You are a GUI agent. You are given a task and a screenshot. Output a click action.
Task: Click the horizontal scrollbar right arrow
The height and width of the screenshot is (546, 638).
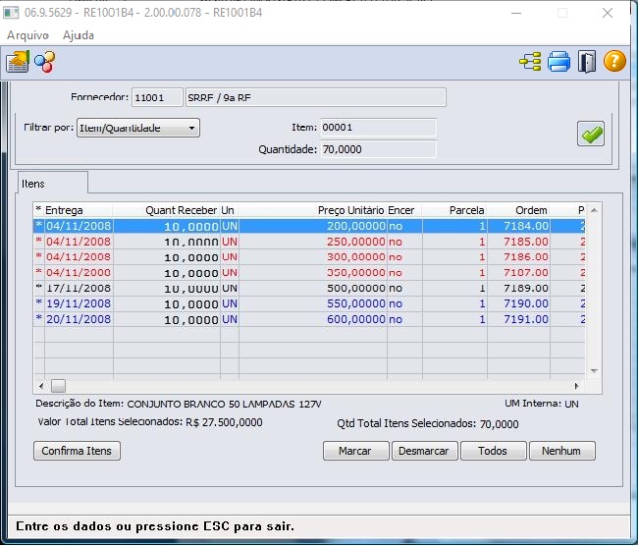click(576, 386)
